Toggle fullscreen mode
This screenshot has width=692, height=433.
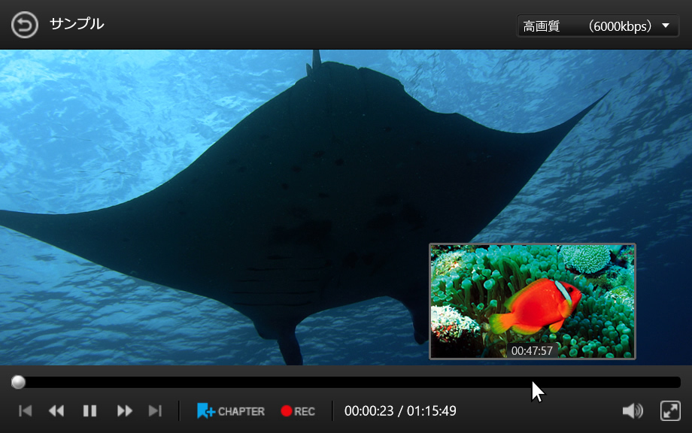point(670,411)
